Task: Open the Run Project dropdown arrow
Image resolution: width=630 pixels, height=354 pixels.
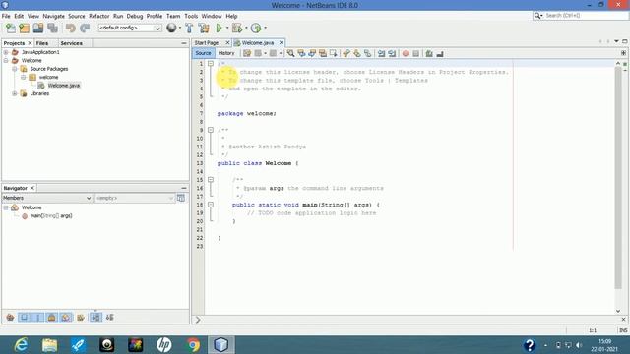Action: 227,29
